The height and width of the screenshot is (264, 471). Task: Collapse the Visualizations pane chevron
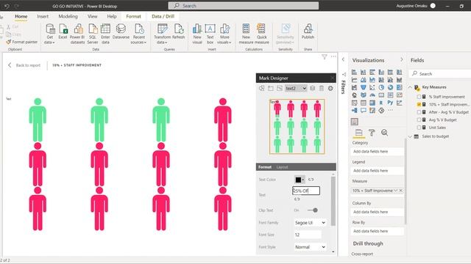pos(402,59)
